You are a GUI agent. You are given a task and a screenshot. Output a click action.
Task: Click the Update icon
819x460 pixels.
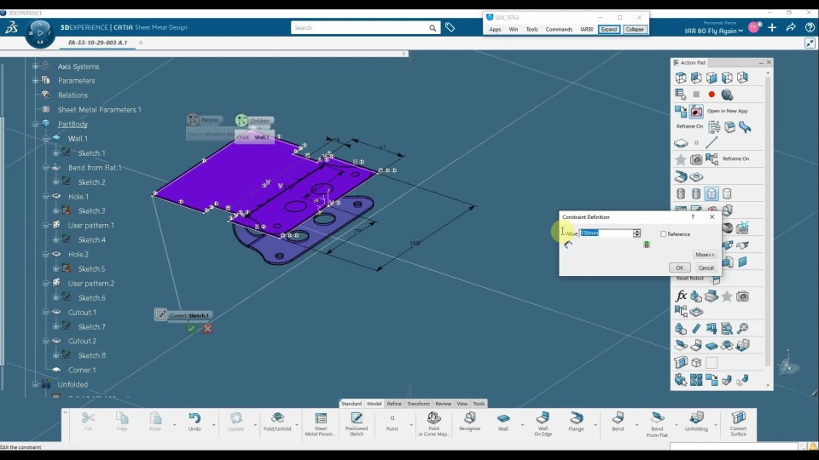point(236,421)
